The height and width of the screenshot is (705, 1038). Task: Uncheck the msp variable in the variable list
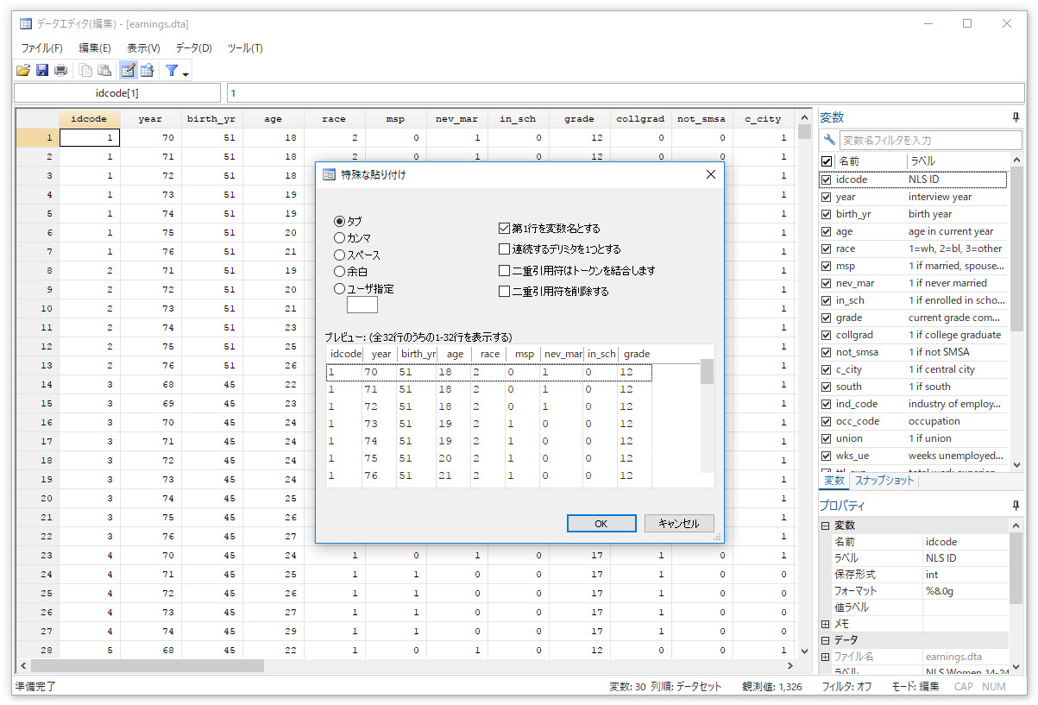click(826, 265)
